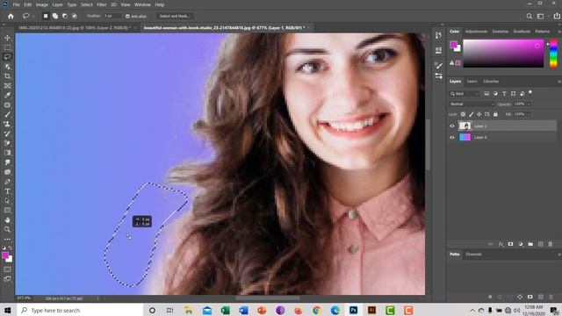Viewport: 562px width, 316px height.
Task: Choose Subtract from selection mode
Action: tap(64, 16)
